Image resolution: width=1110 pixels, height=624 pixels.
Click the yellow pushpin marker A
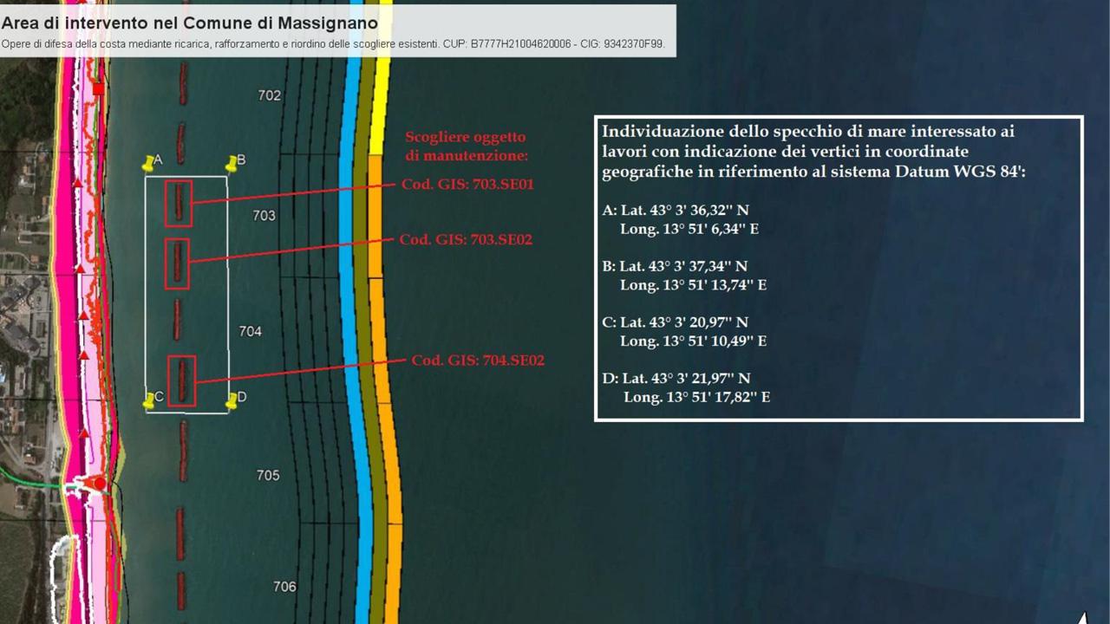[x=148, y=163]
